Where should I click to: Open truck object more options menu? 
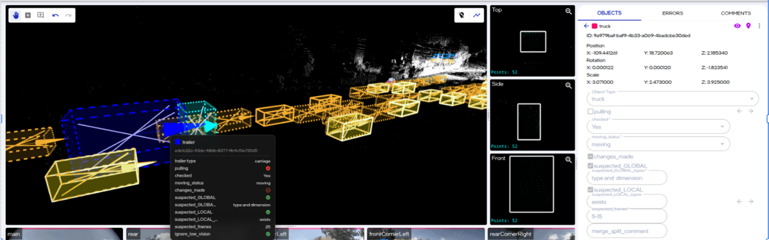pyautogui.click(x=759, y=26)
